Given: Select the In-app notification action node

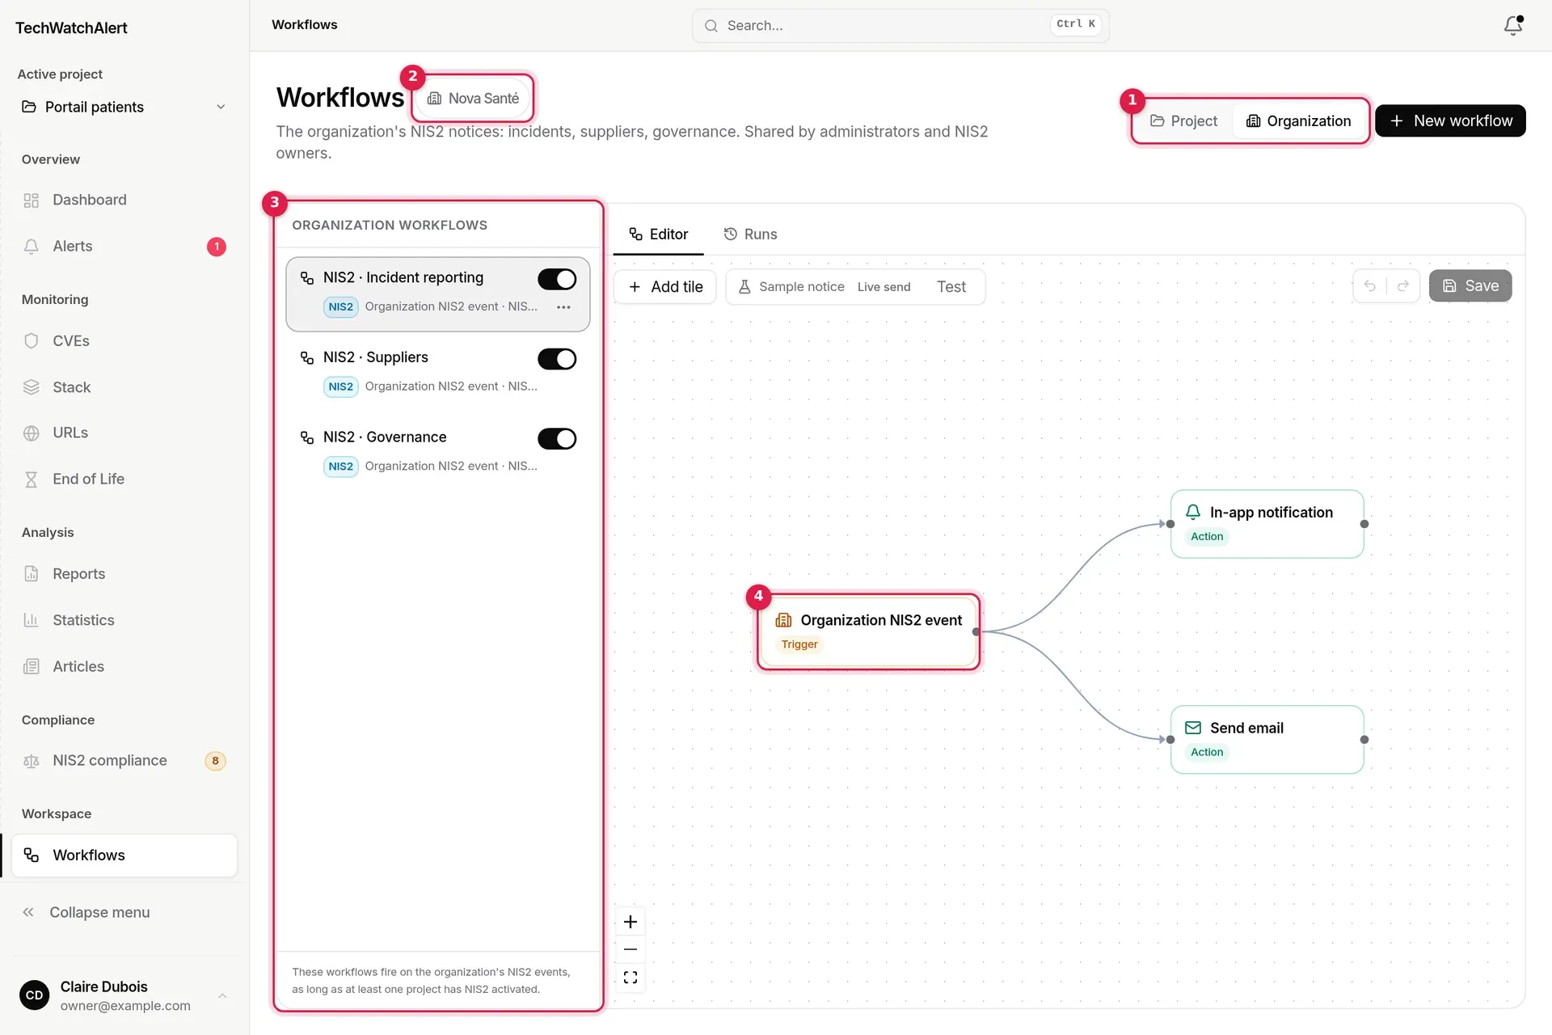Looking at the screenshot, I should pos(1267,524).
